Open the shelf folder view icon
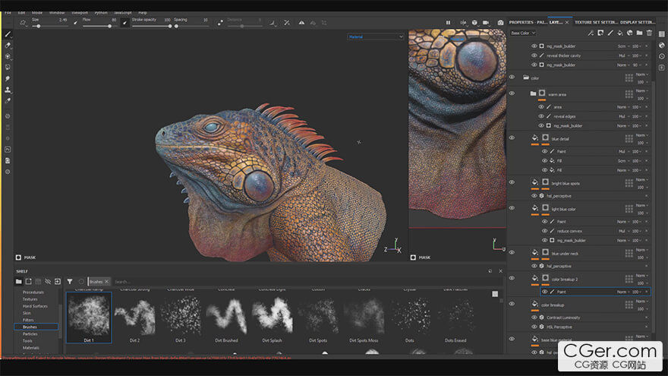Viewport: 668px width, 376px height. [19, 281]
